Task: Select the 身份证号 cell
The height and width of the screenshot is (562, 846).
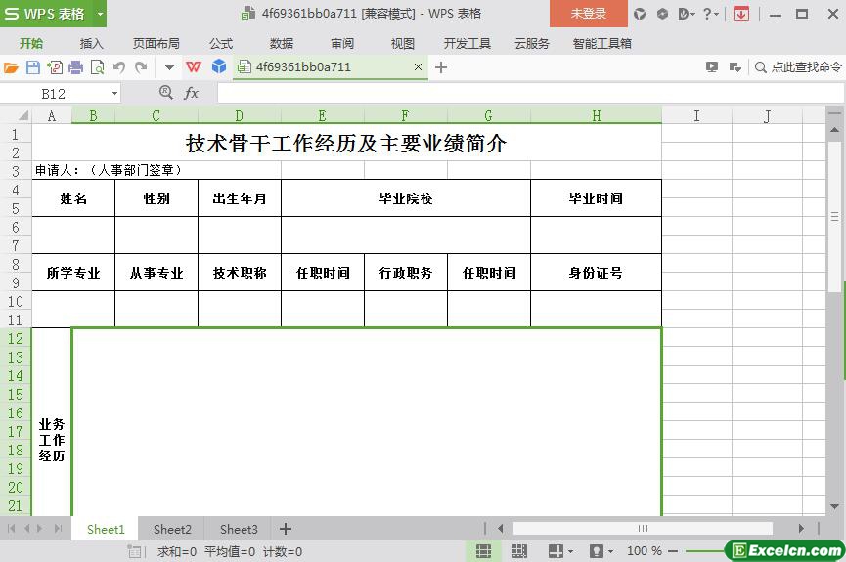Action: pos(596,273)
